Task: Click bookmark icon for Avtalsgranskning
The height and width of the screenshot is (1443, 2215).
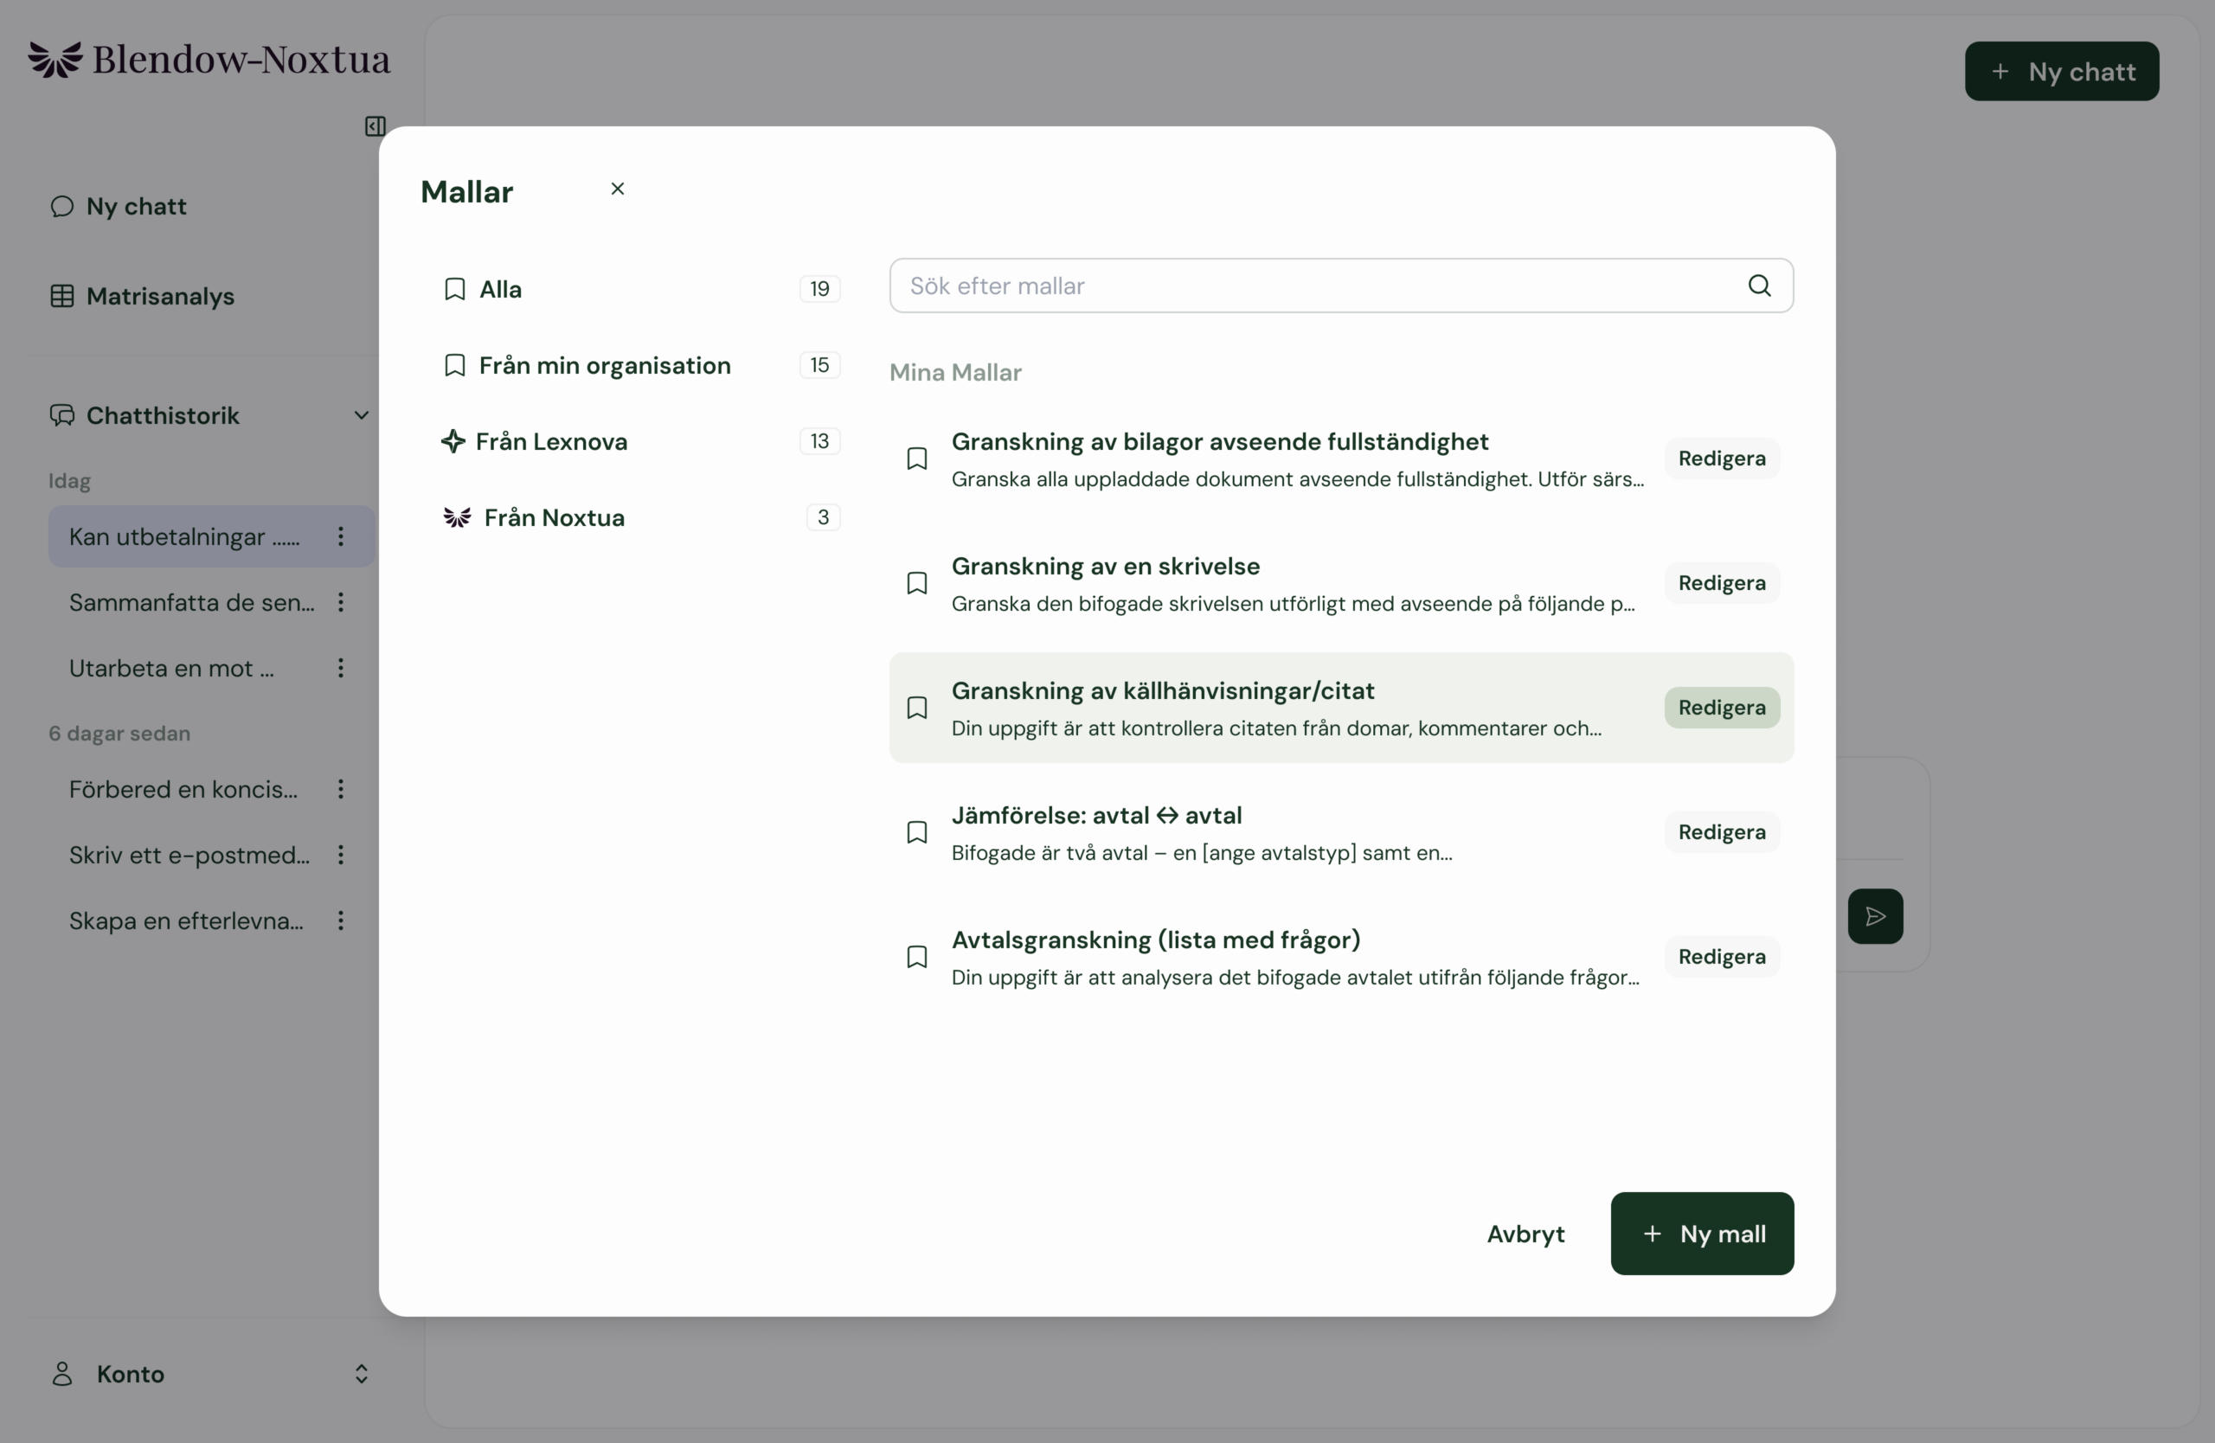Action: [916, 958]
